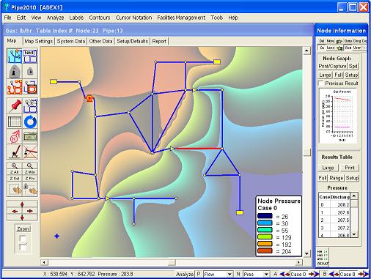Switch to the Map Settings tab
This screenshot has height=279, width=371.
click(39, 41)
